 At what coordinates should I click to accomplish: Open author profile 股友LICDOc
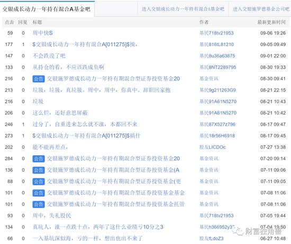pos(213,147)
